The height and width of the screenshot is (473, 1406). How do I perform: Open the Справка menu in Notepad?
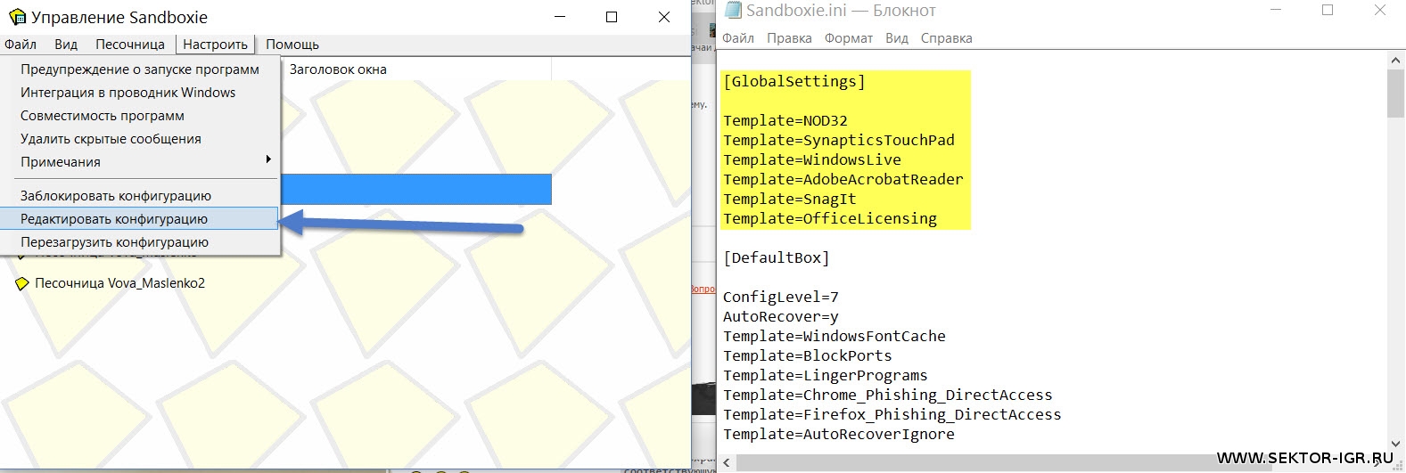coord(947,37)
